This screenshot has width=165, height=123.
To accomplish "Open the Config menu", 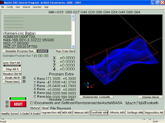I will [10, 7].
